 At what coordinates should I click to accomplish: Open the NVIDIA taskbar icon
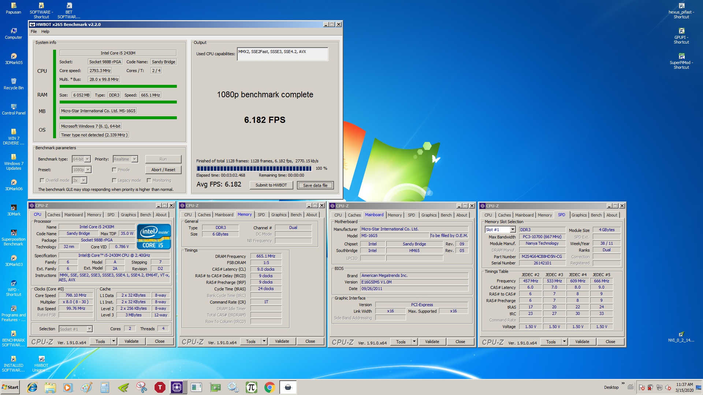[123, 387]
